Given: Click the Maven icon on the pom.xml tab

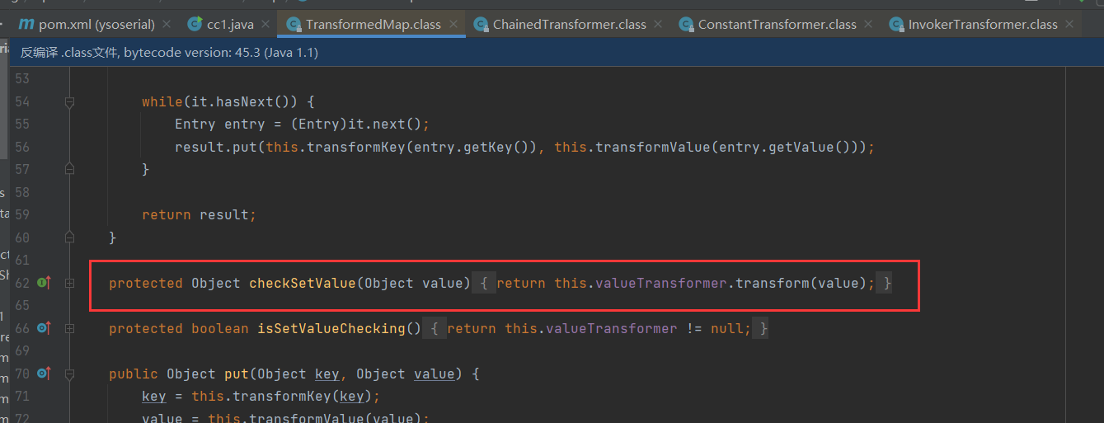Looking at the screenshot, I should tap(26, 24).
